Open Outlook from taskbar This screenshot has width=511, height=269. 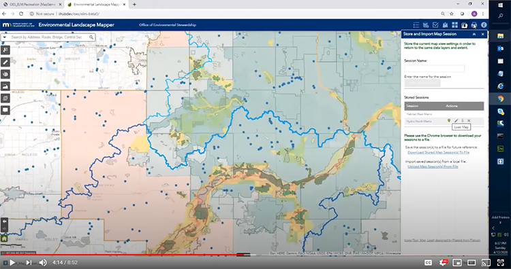[x=500, y=48]
